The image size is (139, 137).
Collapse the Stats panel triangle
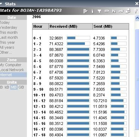coord(1,4)
